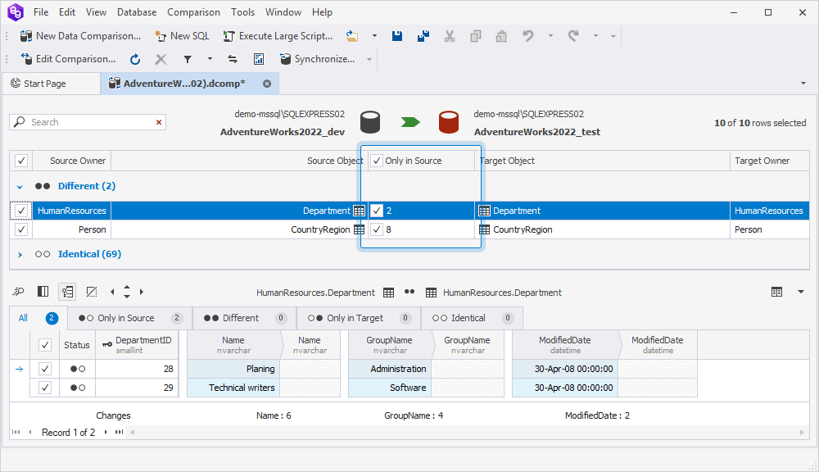The image size is (819, 472).
Task: Click the Search input field
Action: point(88,122)
